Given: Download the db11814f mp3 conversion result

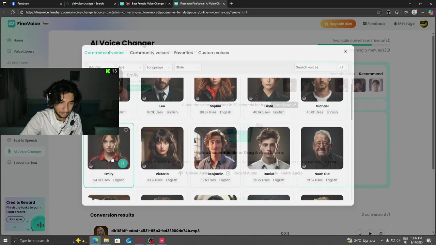Looking at the screenshot, I should click(360, 233).
